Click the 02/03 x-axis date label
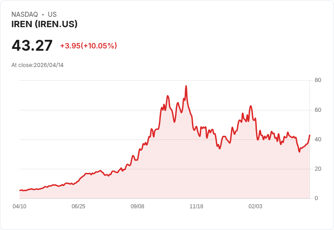The width and height of the screenshot is (334, 230). (x=255, y=206)
